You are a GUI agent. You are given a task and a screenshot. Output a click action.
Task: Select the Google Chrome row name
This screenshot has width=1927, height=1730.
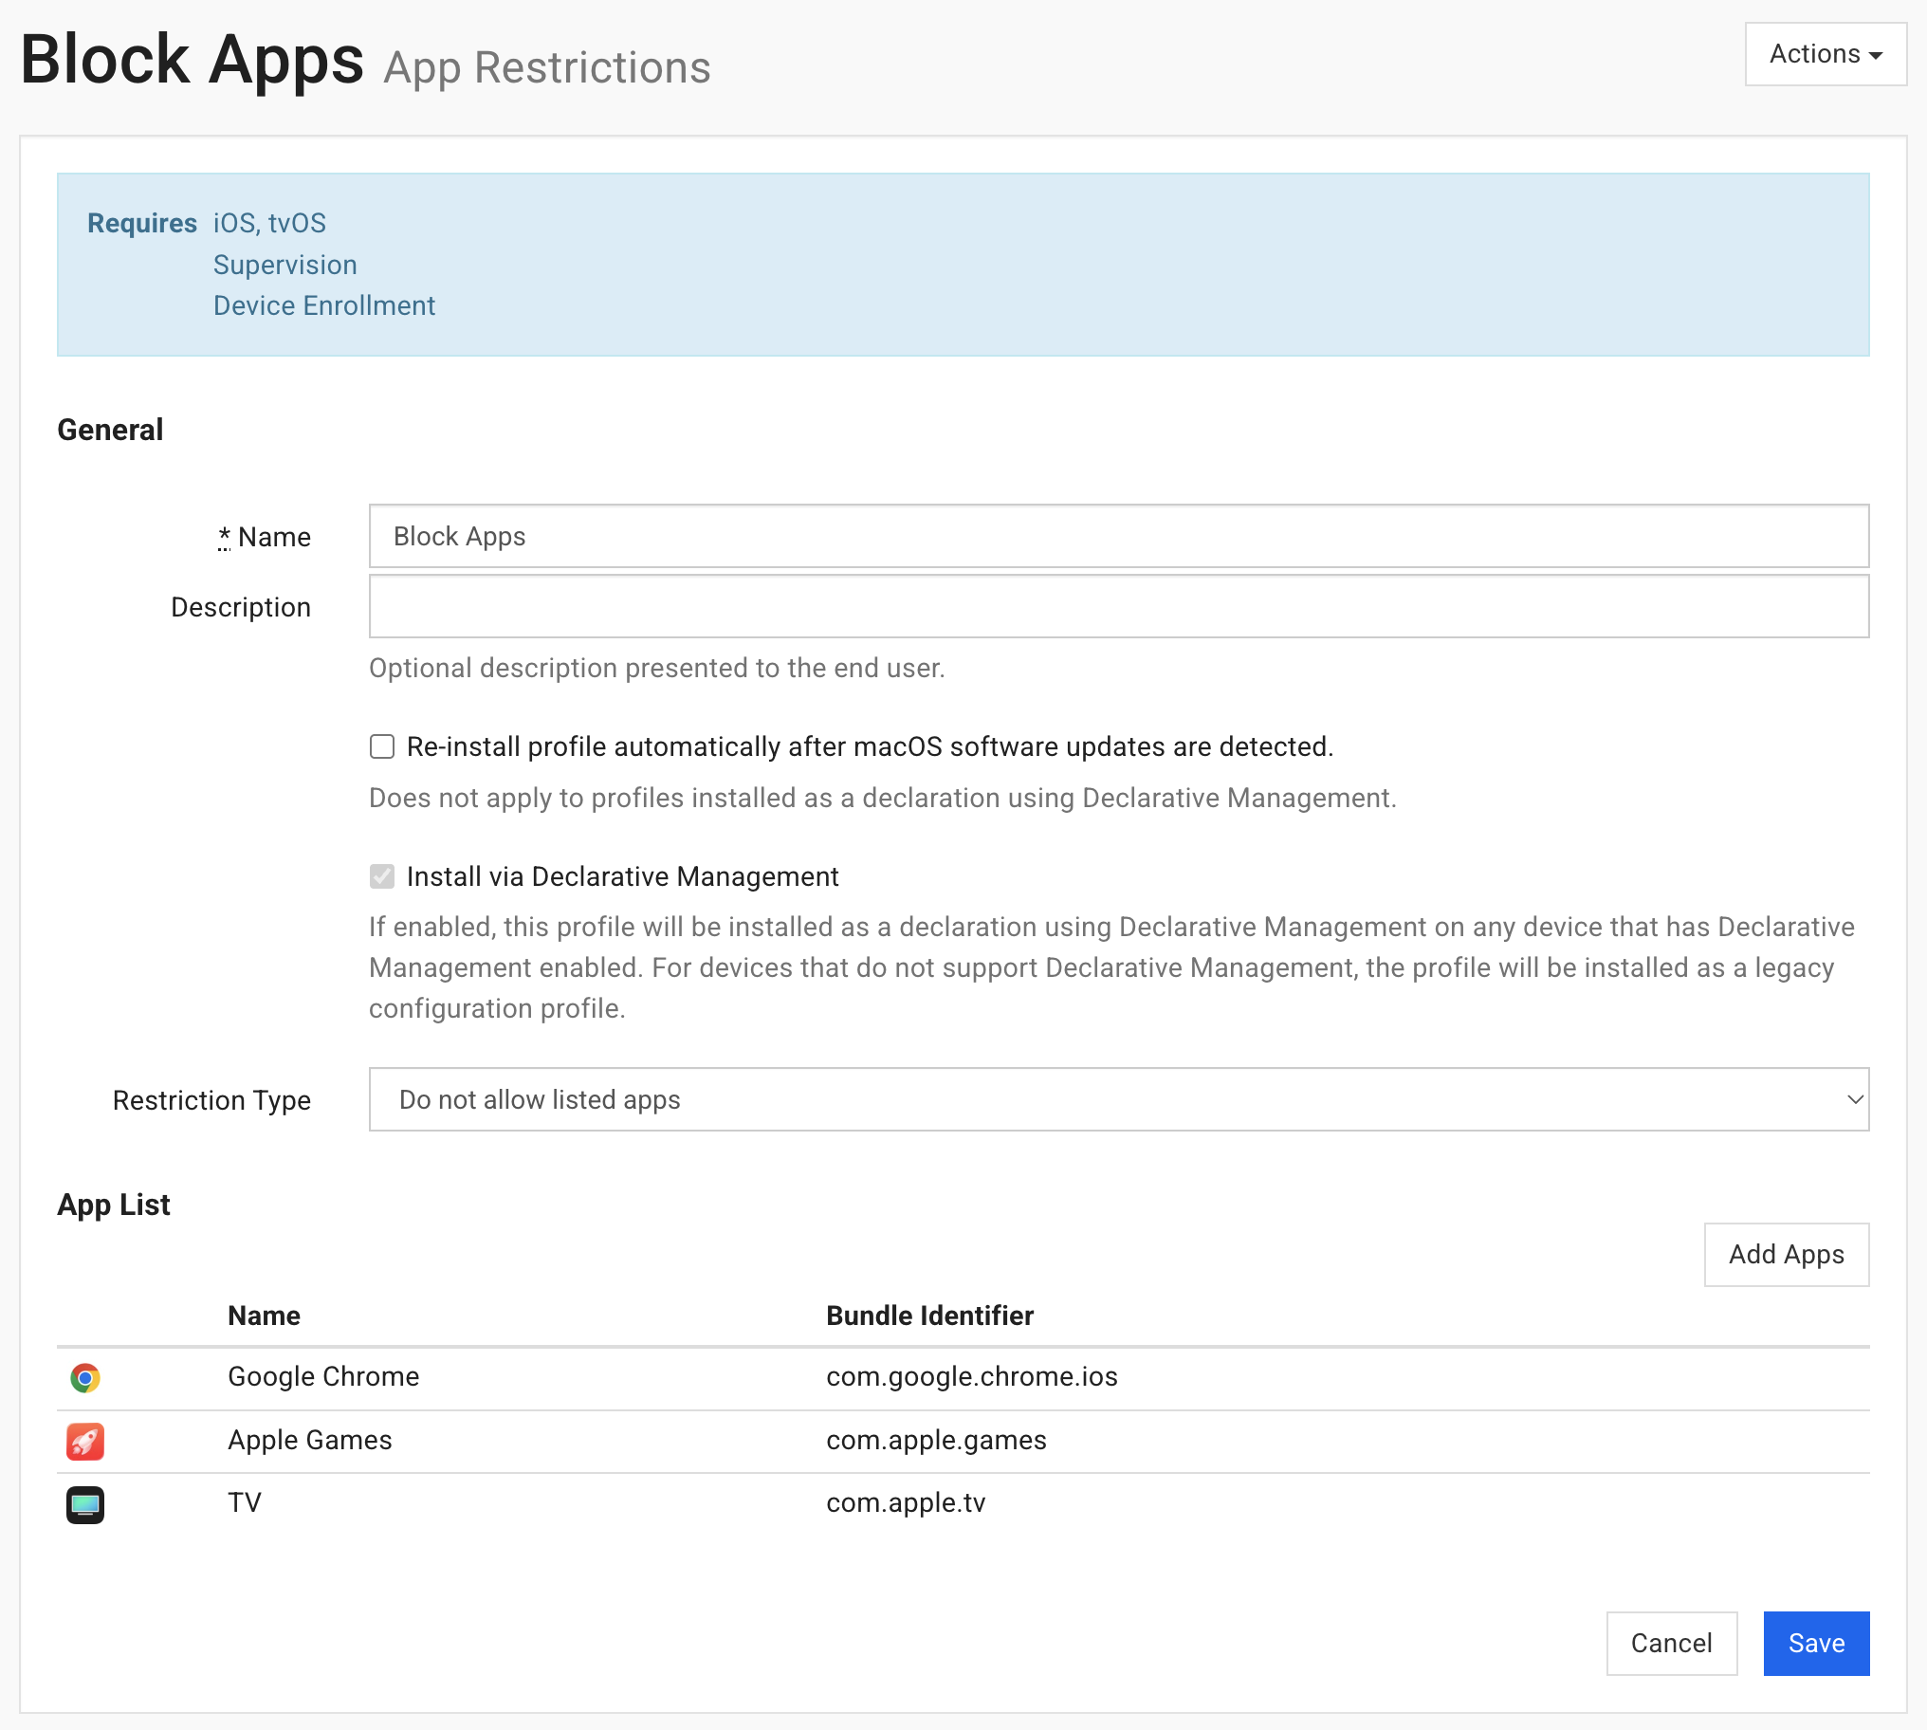[x=323, y=1376]
